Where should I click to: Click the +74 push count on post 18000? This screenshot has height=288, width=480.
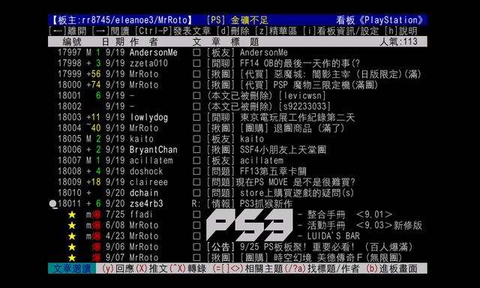[93, 85]
